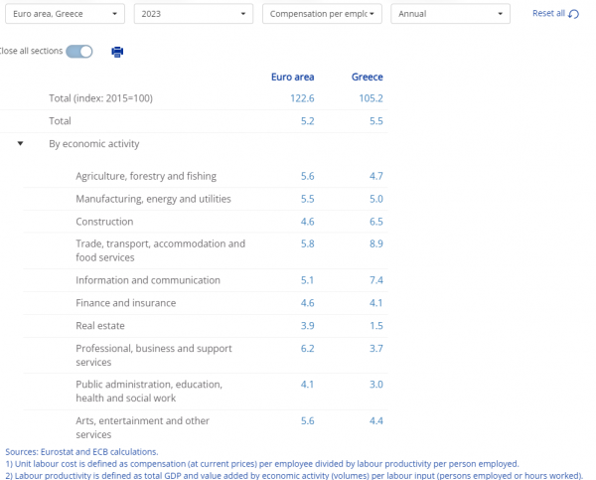Open the Euro area, Greece country dropdown

click(x=61, y=15)
